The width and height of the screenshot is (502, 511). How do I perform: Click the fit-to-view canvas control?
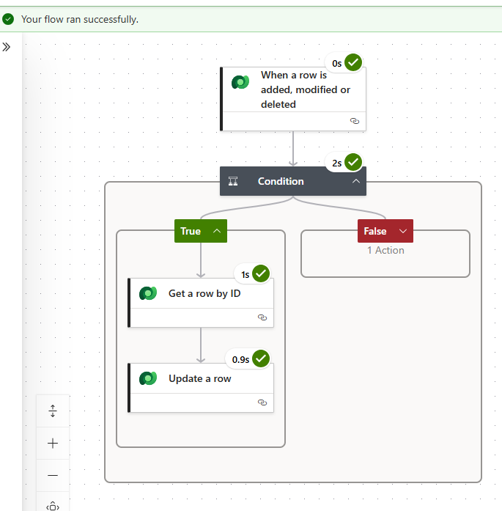pos(53,411)
